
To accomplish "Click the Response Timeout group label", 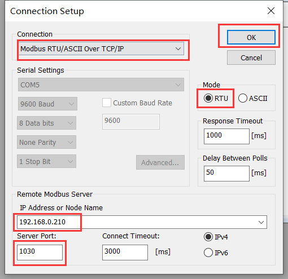I will [x=233, y=121].
